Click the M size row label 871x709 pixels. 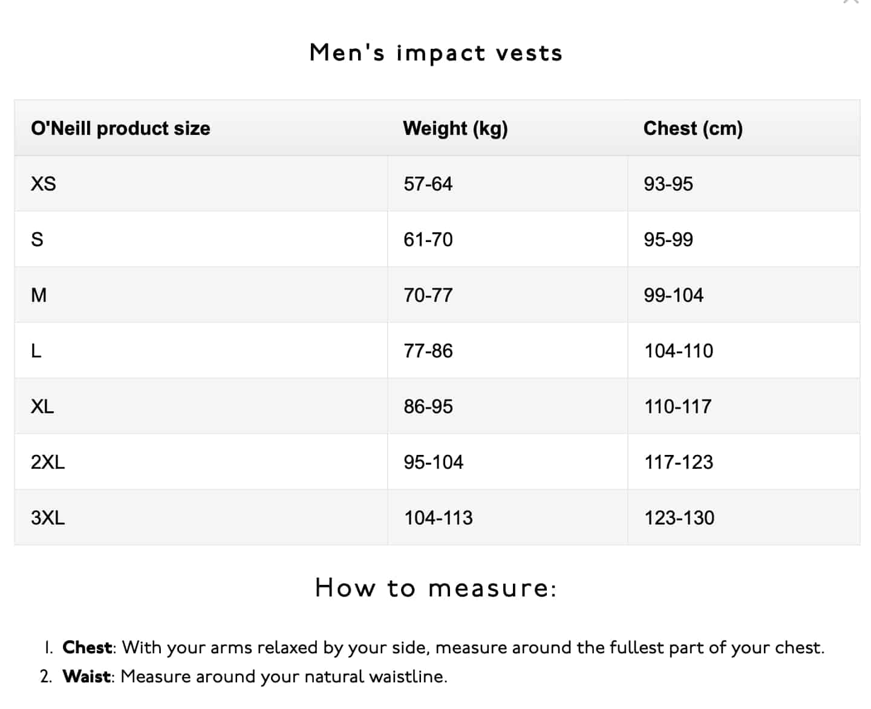(39, 295)
